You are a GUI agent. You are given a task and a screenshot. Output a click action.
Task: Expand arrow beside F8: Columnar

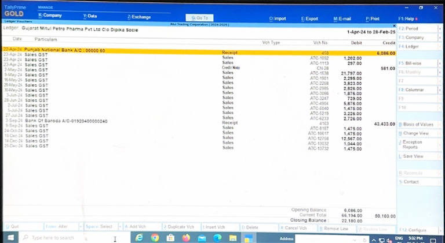pyautogui.click(x=439, y=90)
